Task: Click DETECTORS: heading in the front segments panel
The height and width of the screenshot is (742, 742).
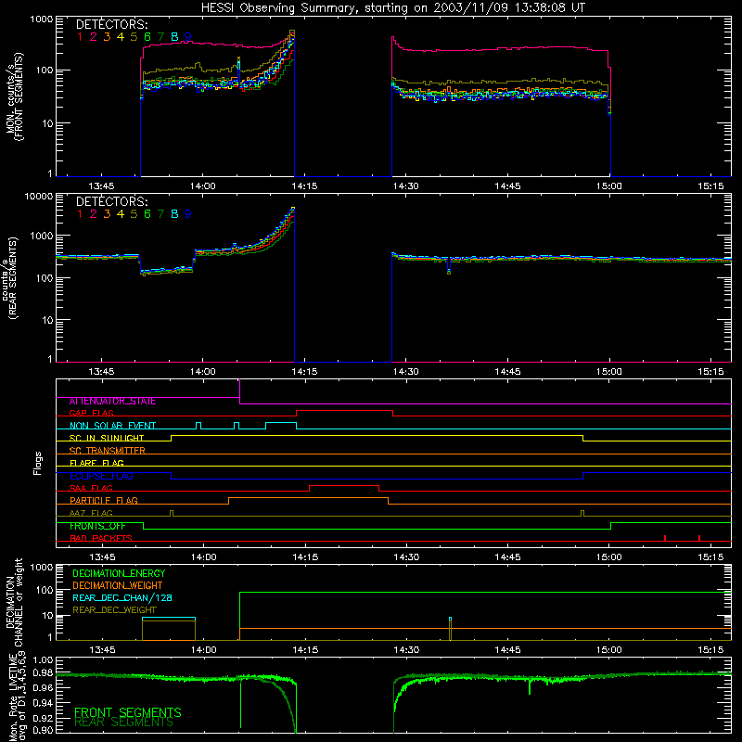Action: click(112, 24)
